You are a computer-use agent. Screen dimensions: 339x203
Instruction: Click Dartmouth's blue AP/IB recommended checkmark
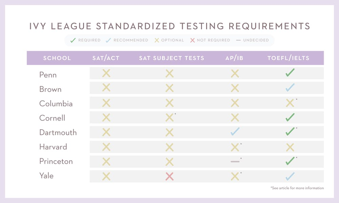click(x=235, y=132)
